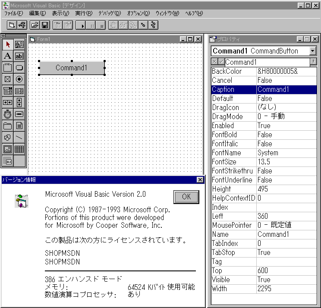The image size is (321, 308).
Task: Show the Properties window toolbar icon
Action: pyautogui.click(x=68, y=25)
